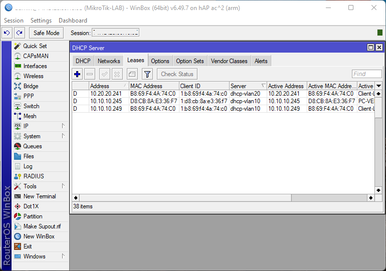Click the horizontal scrollbar left arrow
Image resolution: width=386 pixels, height=271 pixels.
coord(76,198)
